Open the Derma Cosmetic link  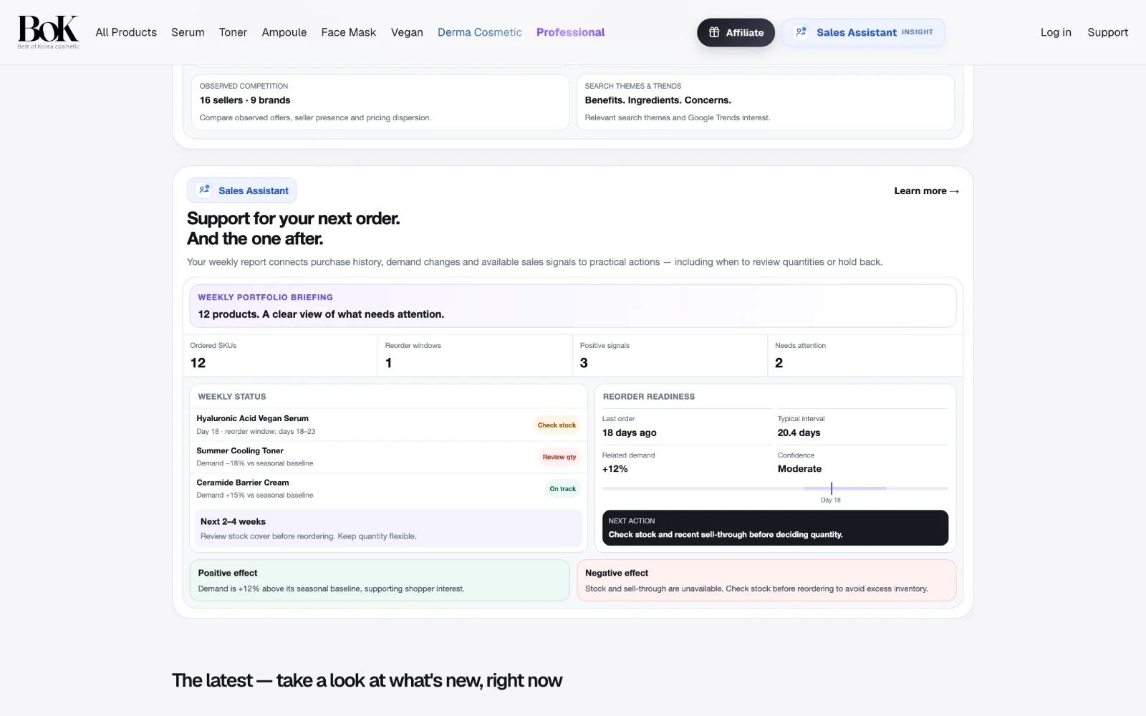click(x=480, y=32)
